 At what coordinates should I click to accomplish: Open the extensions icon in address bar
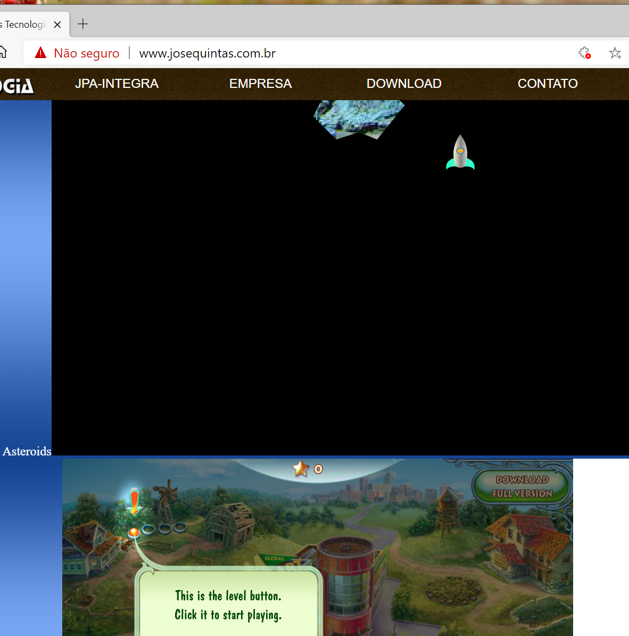(584, 53)
